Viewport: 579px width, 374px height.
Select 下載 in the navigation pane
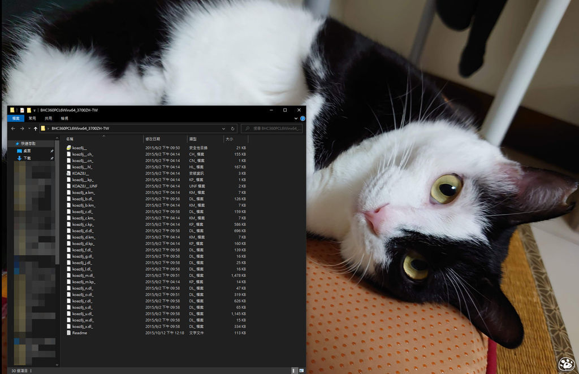coord(27,158)
